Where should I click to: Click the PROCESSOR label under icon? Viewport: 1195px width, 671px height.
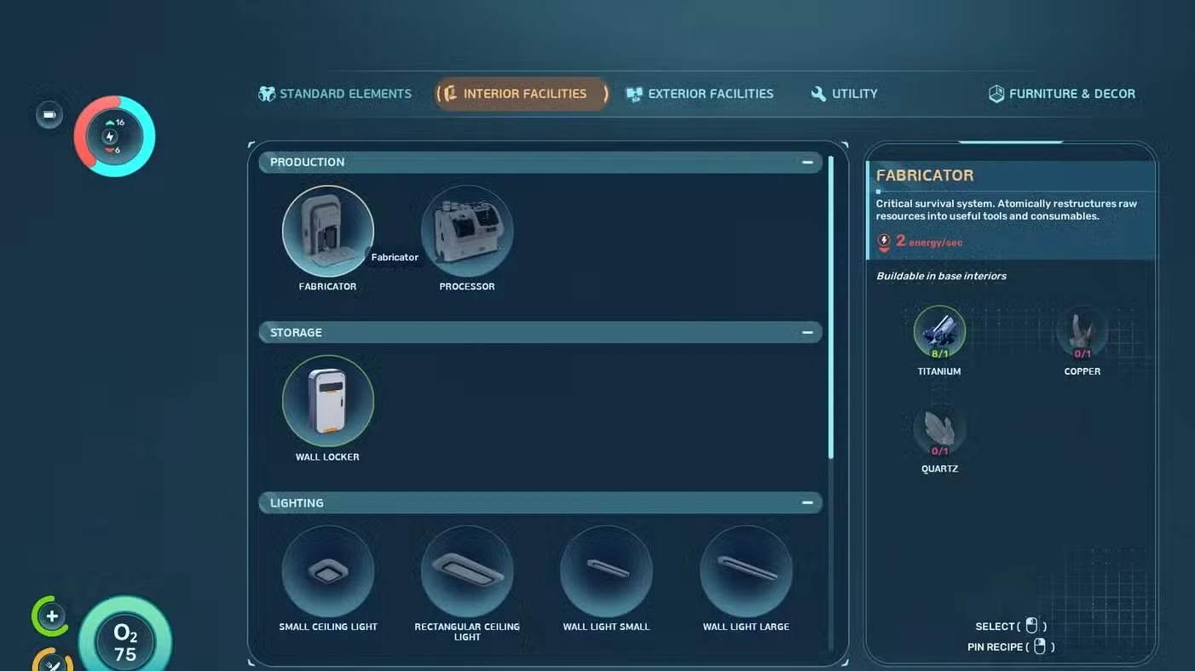coord(467,287)
